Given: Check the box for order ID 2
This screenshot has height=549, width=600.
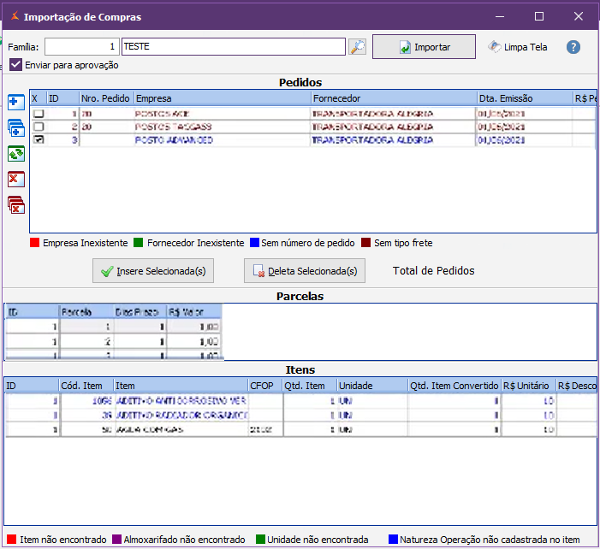Looking at the screenshot, I should tap(38, 127).
